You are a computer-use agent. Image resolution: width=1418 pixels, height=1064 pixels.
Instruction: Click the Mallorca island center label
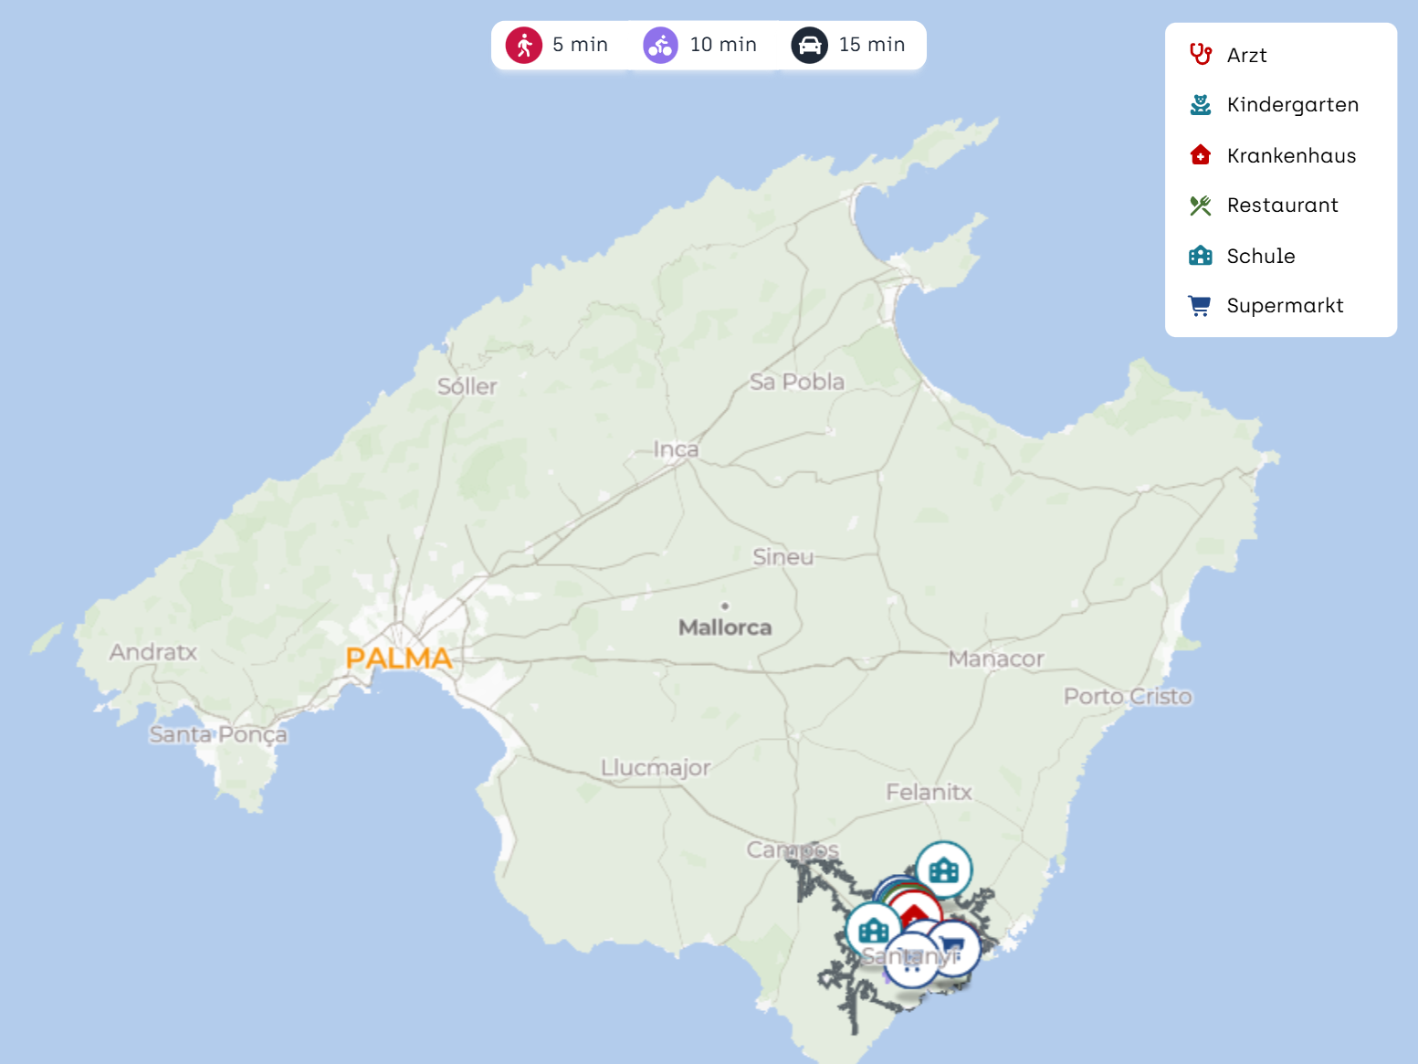coord(725,627)
